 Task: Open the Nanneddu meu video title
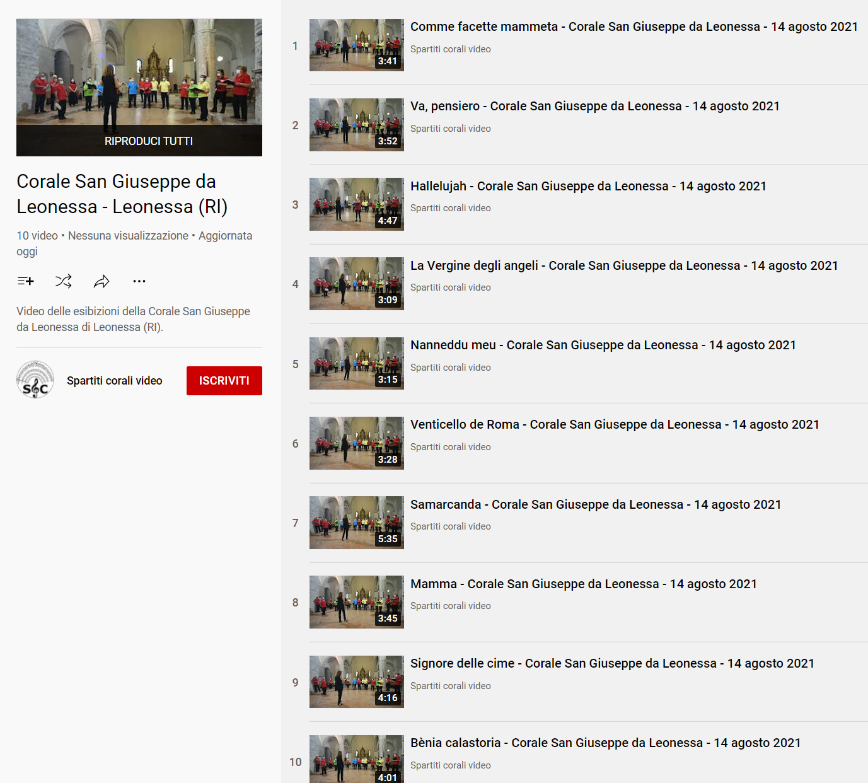pyautogui.click(x=603, y=345)
